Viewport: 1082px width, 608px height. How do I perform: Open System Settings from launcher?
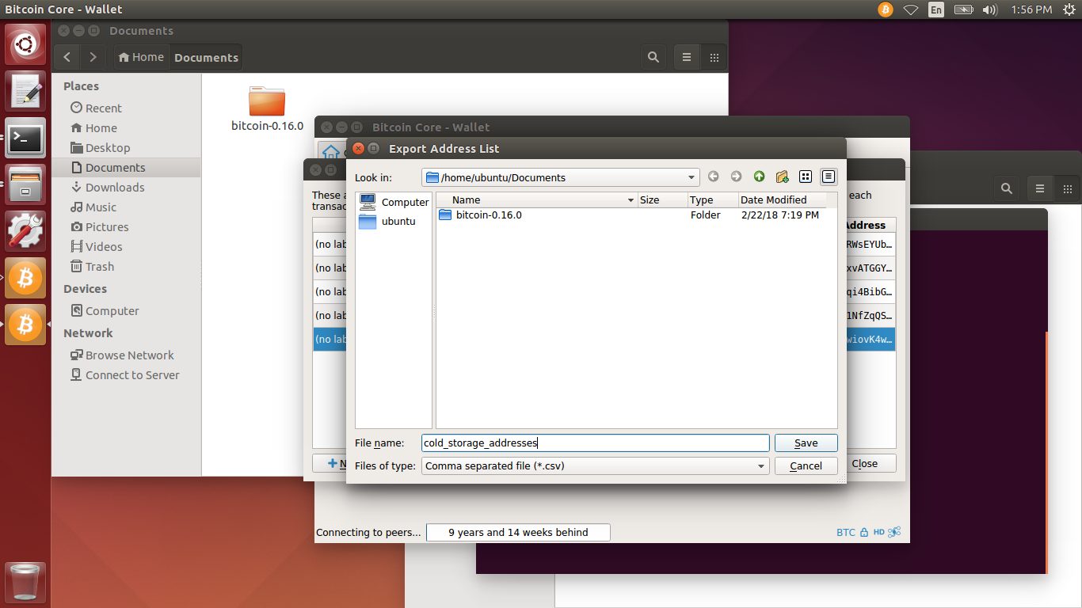(x=25, y=231)
